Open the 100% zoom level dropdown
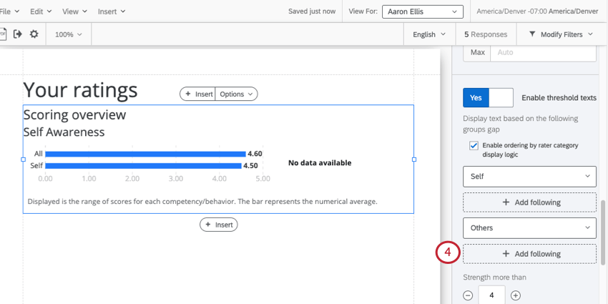Viewport: 608px width, 304px height. 69,34
